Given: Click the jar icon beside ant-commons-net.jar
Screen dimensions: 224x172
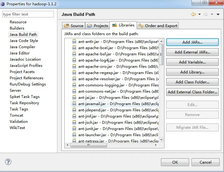Looking at the screenshot, I should click(x=74, y=91).
